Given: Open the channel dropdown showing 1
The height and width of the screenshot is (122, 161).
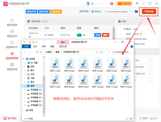Looking at the screenshot, I should [143, 81].
